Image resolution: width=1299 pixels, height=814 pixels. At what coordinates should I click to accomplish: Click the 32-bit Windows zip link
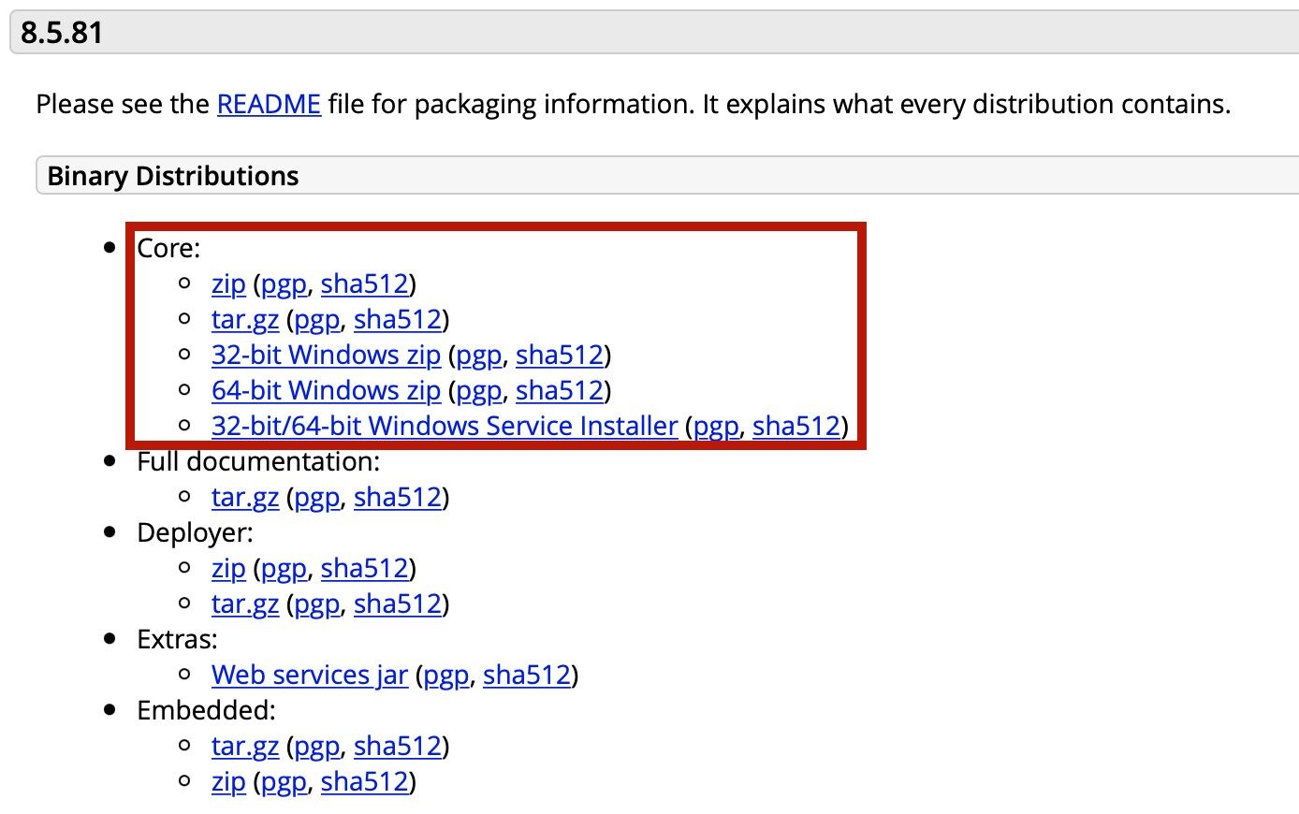point(326,355)
